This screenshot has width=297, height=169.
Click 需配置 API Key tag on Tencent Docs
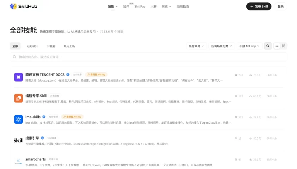[96, 75]
